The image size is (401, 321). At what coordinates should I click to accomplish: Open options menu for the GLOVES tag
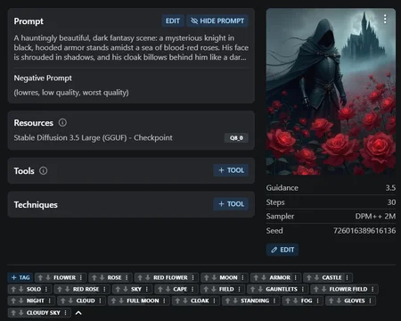point(370,300)
